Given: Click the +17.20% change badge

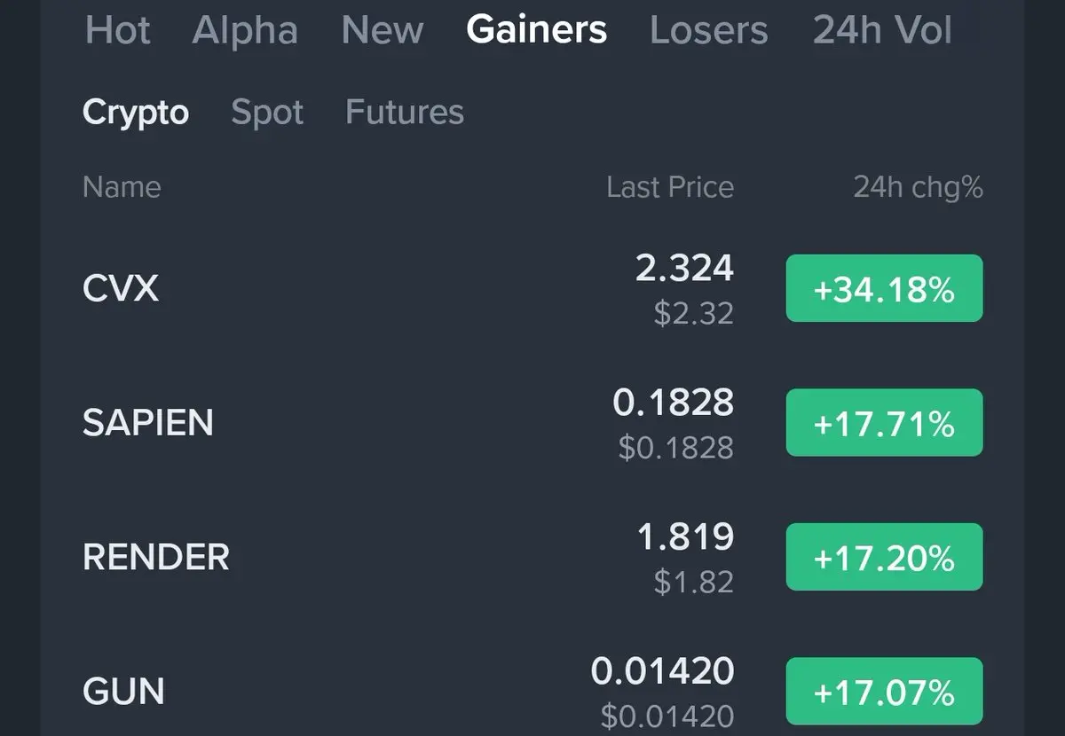Looking at the screenshot, I should point(884,557).
